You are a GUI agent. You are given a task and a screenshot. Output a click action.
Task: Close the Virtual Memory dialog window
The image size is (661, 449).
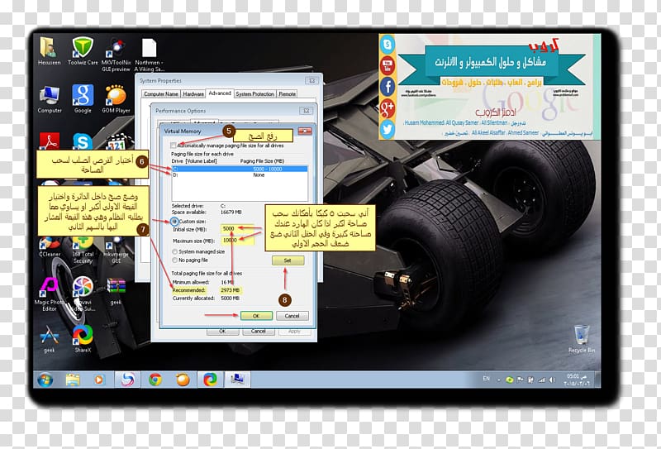click(304, 131)
